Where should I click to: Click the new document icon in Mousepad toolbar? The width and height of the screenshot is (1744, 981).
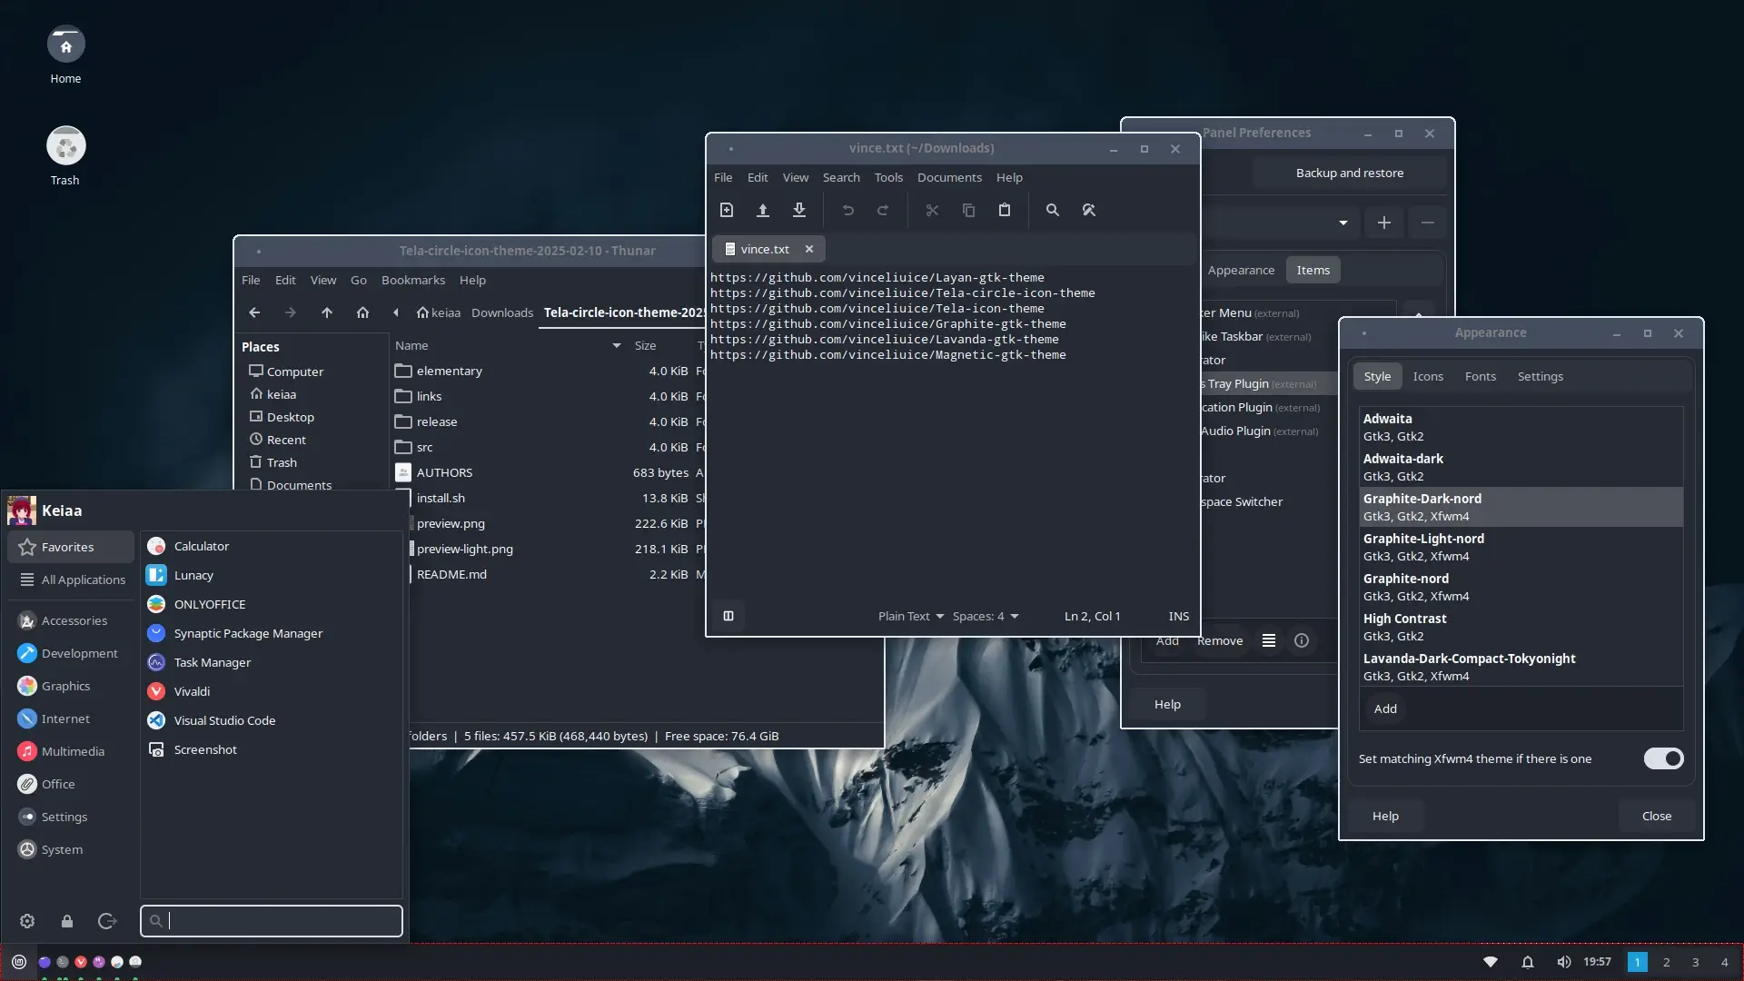click(727, 210)
